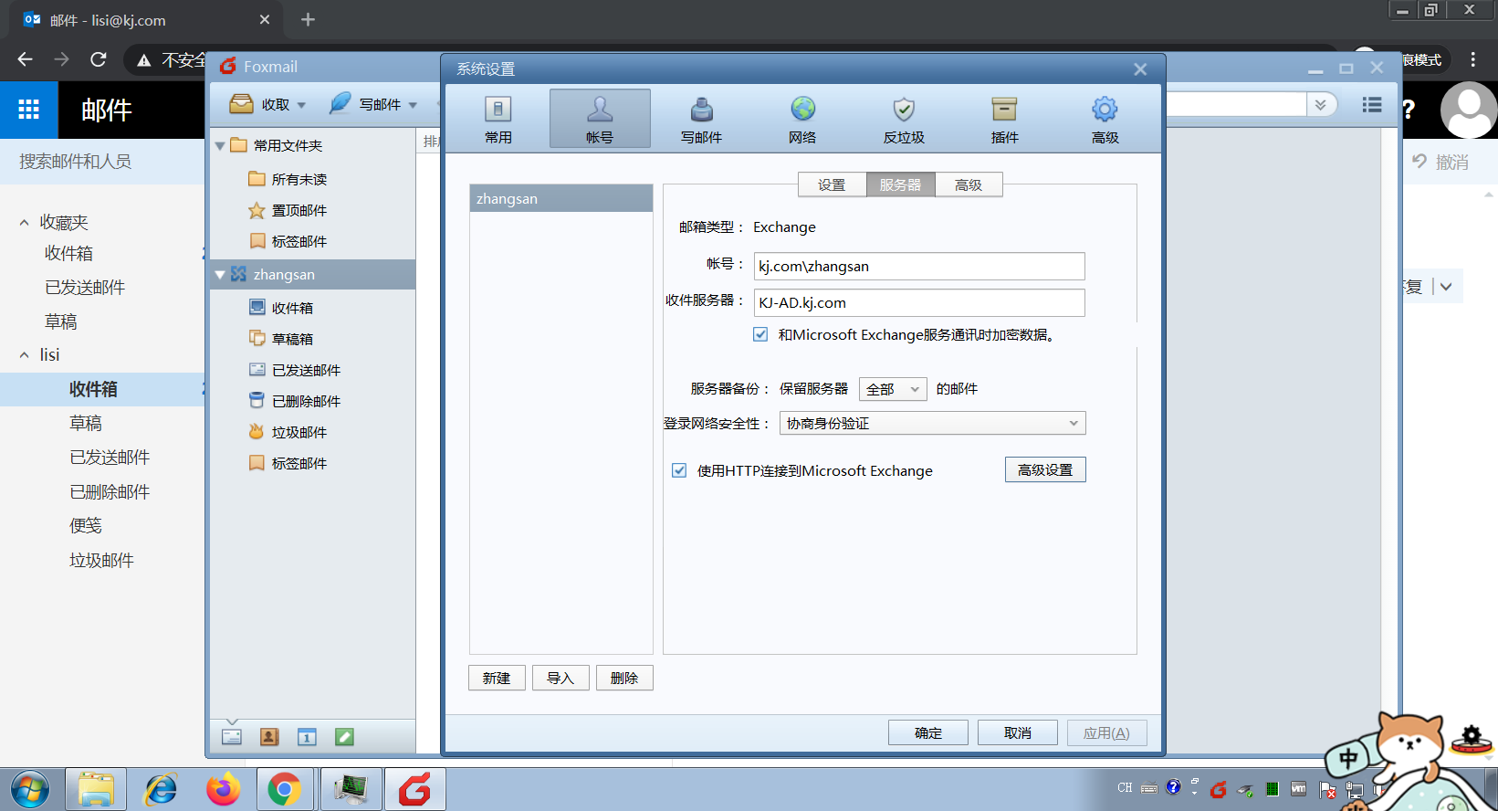The height and width of the screenshot is (811, 1498).
Task: Switch to the 高级 sub-tab beside 服务器
Action: [x=969, y=184]
